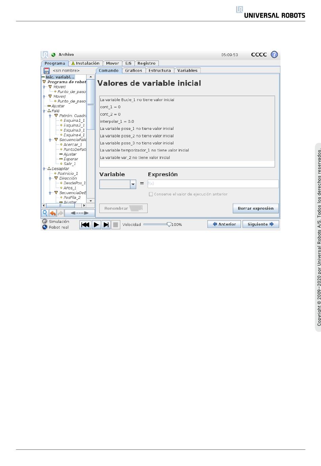Select Acercar_1 waypoint

73,145
